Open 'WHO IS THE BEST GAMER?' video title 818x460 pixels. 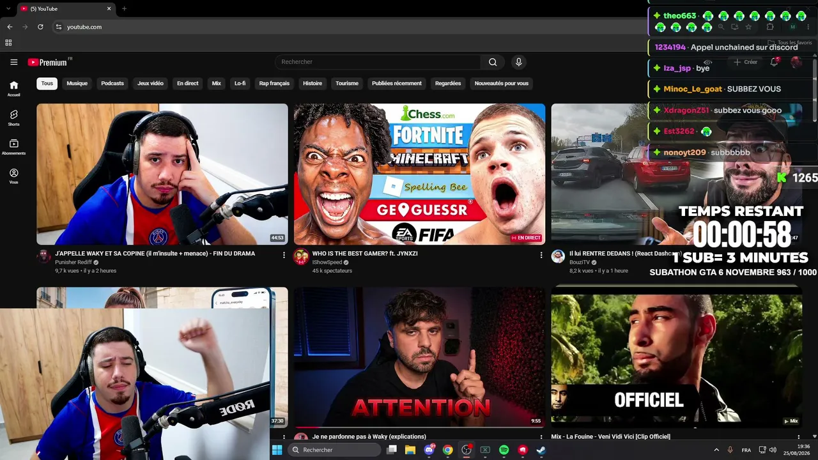coord(365,254)
